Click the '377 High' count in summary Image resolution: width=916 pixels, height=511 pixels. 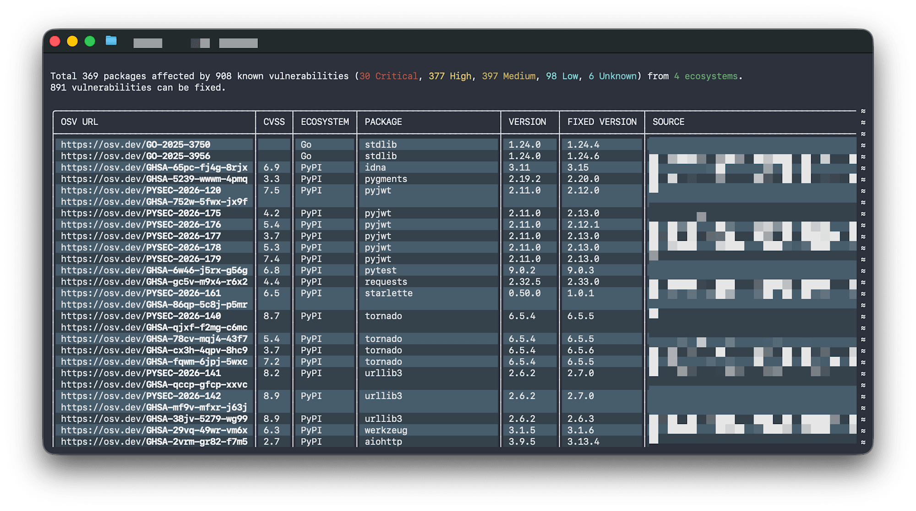[450, 76]
